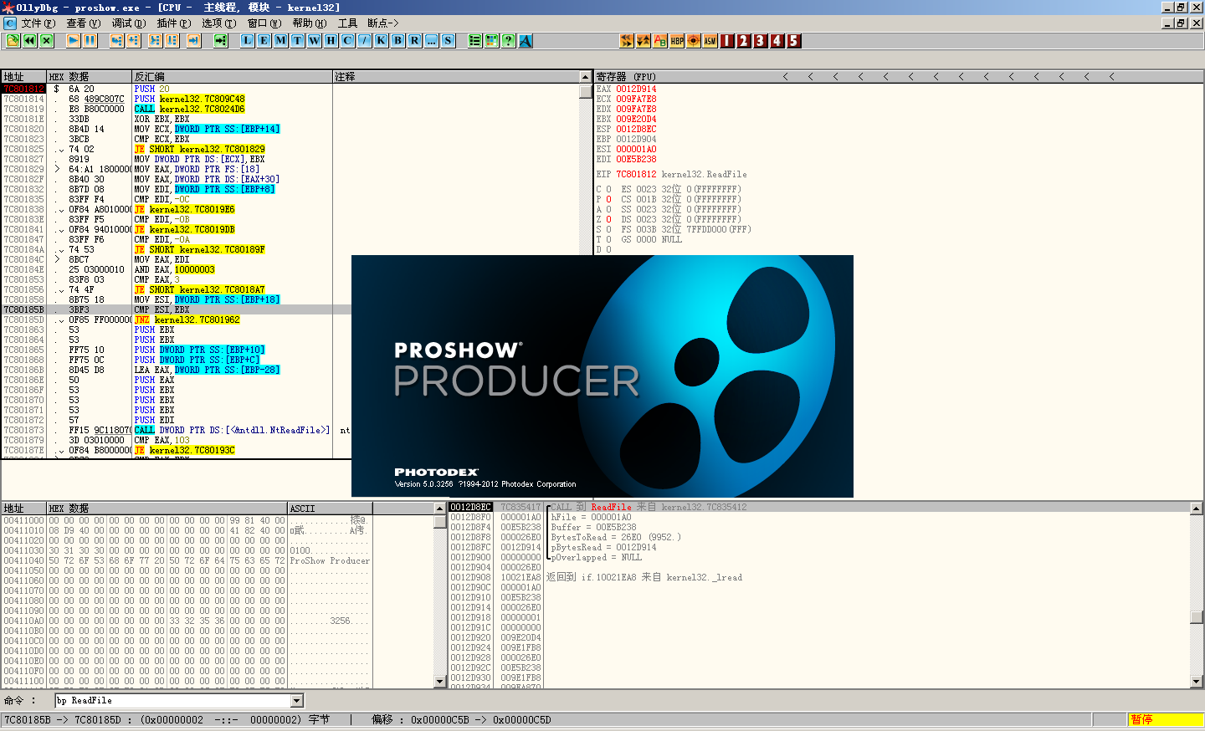Screen dimensions: 1205x731
Task: Click the Pause execution toolbar icon
Action: coord(90,40)
